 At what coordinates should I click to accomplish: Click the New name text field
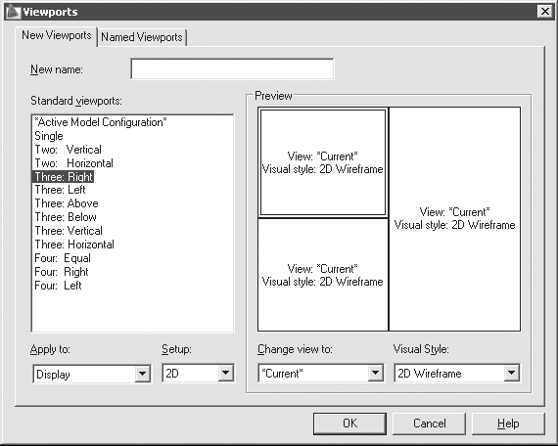tap(232, 69)
